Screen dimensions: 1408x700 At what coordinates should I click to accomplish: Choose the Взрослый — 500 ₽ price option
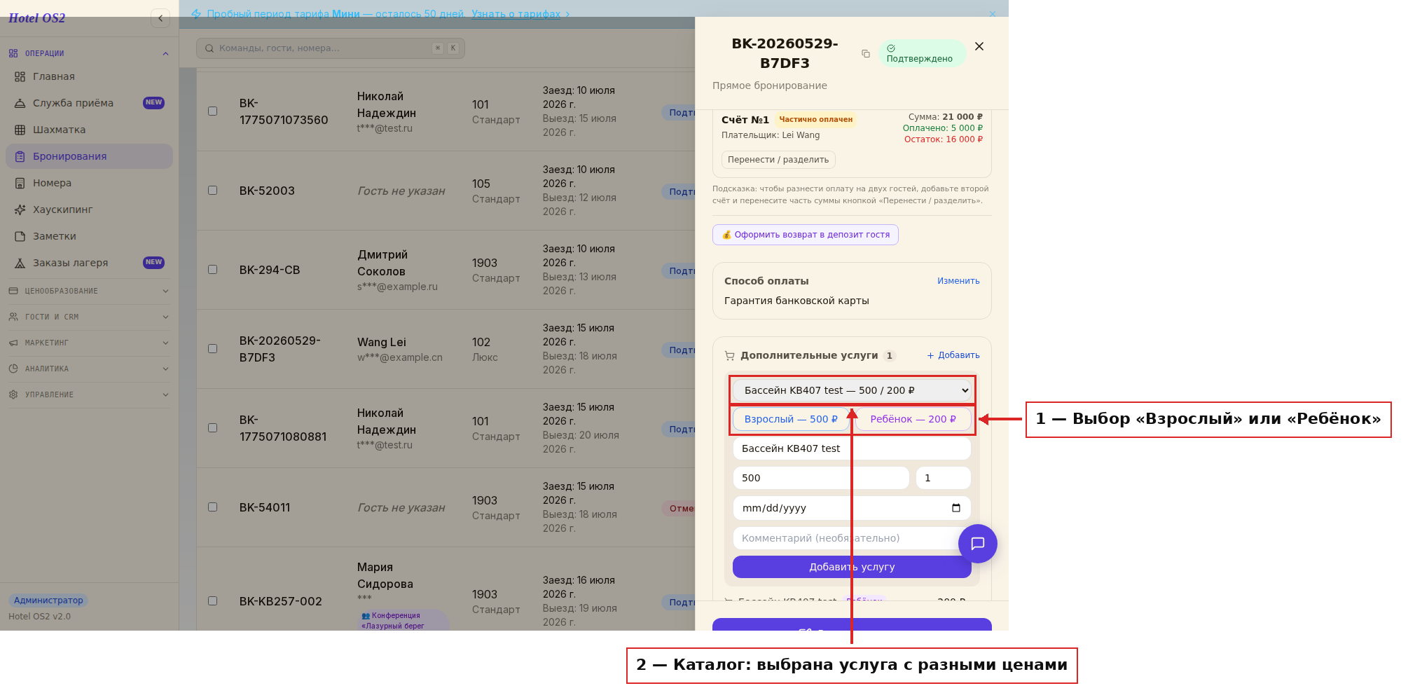(791, 419)
